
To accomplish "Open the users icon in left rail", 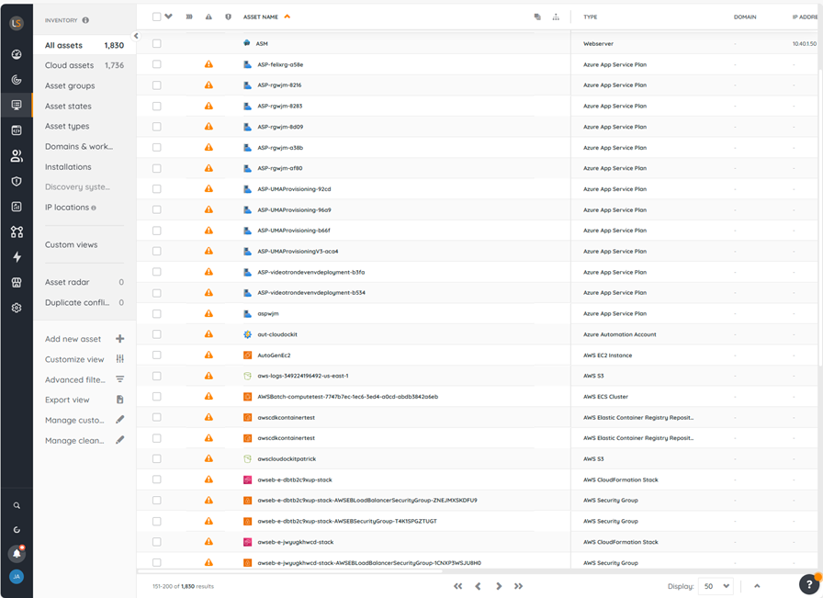I will tap(17, 155).
